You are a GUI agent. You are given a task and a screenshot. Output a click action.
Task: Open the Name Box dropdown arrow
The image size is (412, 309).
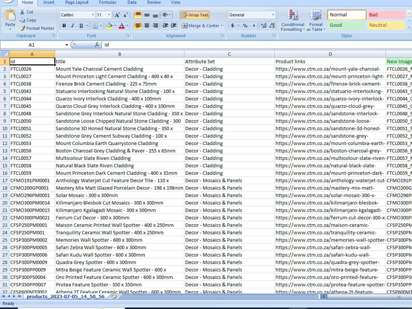tap(66, 45)
